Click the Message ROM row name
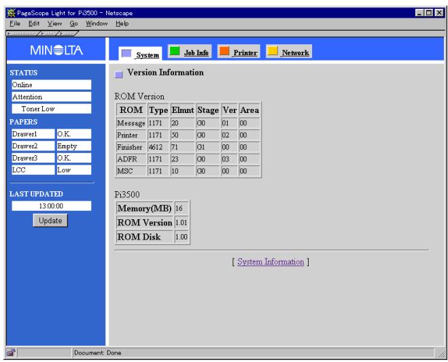Viewport: 448px width, 362px height. 131,123
